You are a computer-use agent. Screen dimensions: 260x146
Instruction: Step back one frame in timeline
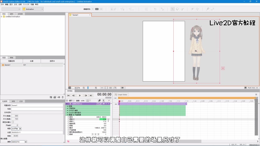[73, 96]
